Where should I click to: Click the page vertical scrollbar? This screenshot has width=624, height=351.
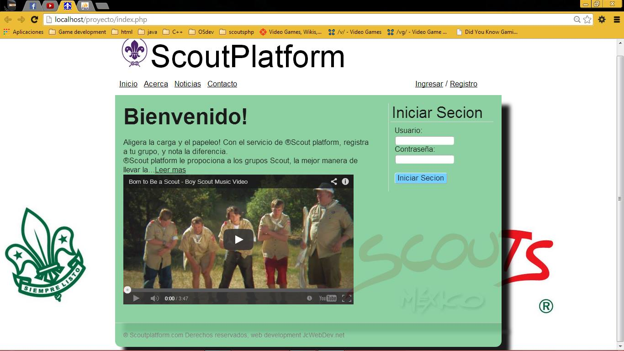[x=620, y=198]
